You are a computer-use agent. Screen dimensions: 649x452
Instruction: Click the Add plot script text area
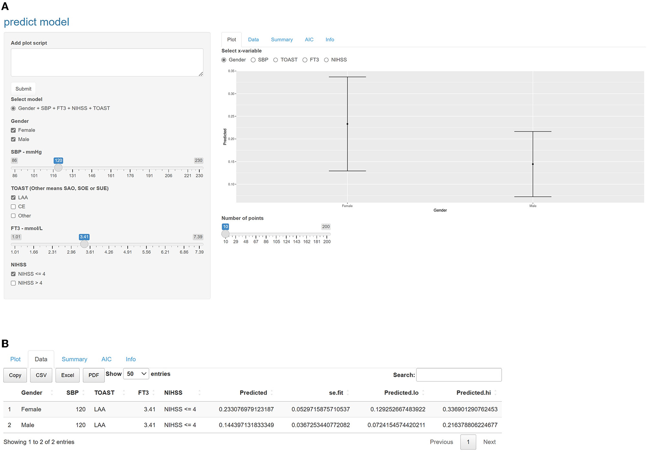coord(107,62)
